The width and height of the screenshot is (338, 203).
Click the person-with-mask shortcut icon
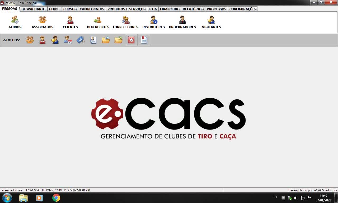(x=55, y=40)
